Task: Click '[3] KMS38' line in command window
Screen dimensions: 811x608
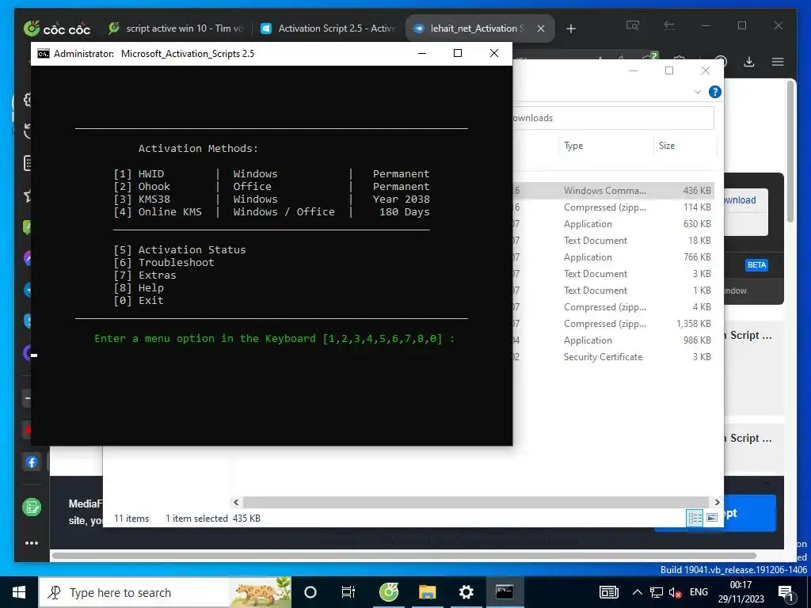Action: (x=272, y=199)
